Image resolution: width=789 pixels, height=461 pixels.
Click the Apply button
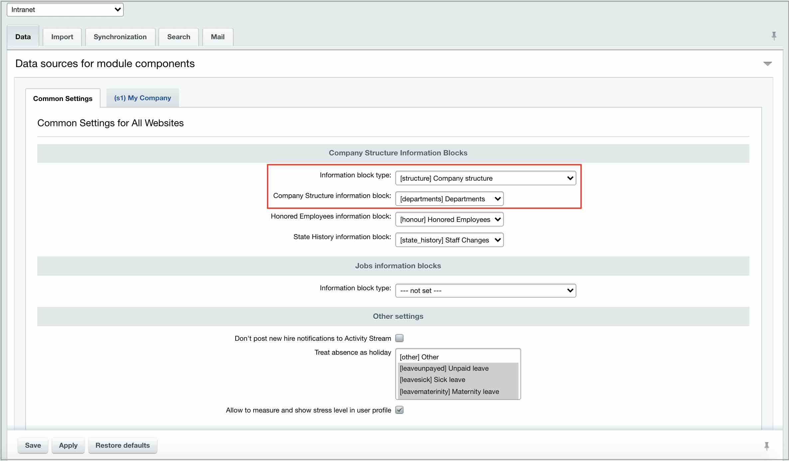(x=68, y=445)
